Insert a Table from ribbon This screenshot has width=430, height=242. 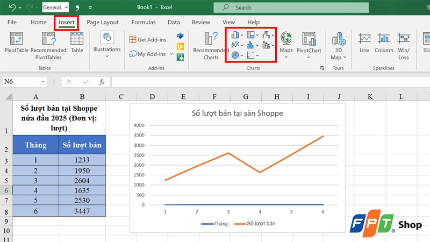[x=77, y=39]
